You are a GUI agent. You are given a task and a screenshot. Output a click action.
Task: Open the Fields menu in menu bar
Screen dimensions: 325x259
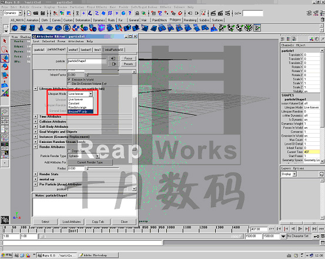123,7
